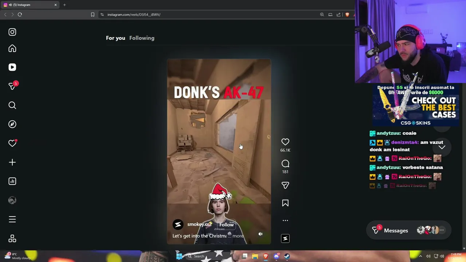466x262 pixels.
Task: Click the address bar URL
Action: pyautogui.click(x=134, y=15)
